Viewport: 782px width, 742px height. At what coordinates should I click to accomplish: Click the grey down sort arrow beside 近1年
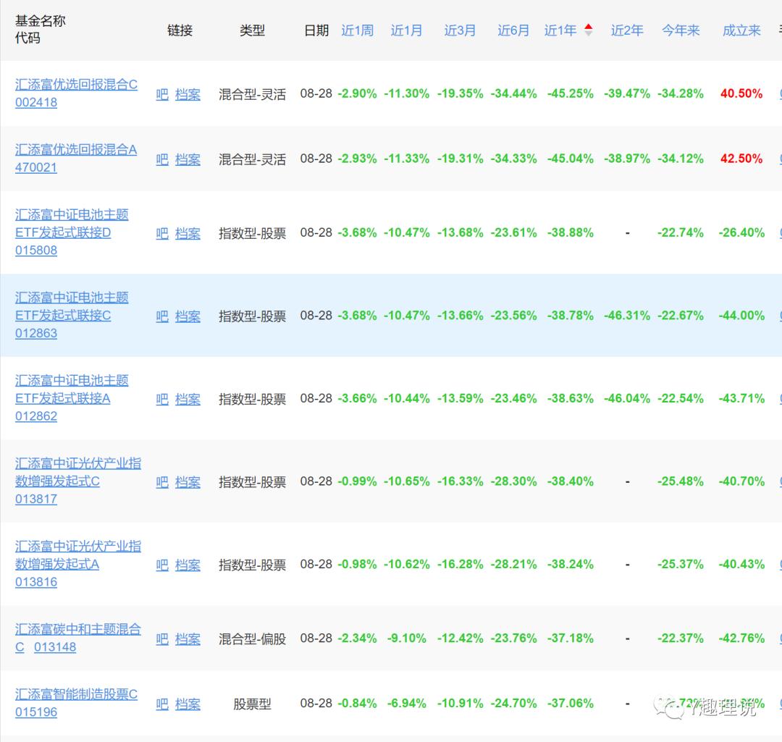coord(589,32)
